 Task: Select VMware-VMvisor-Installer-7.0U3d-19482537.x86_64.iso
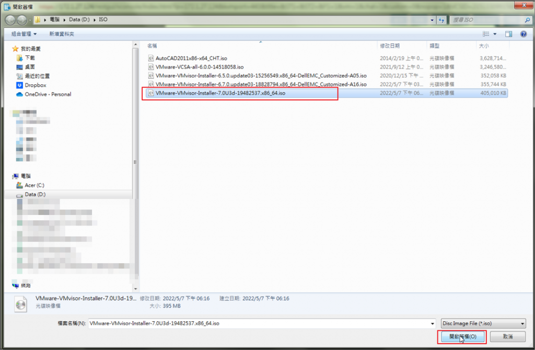point(220,93)
